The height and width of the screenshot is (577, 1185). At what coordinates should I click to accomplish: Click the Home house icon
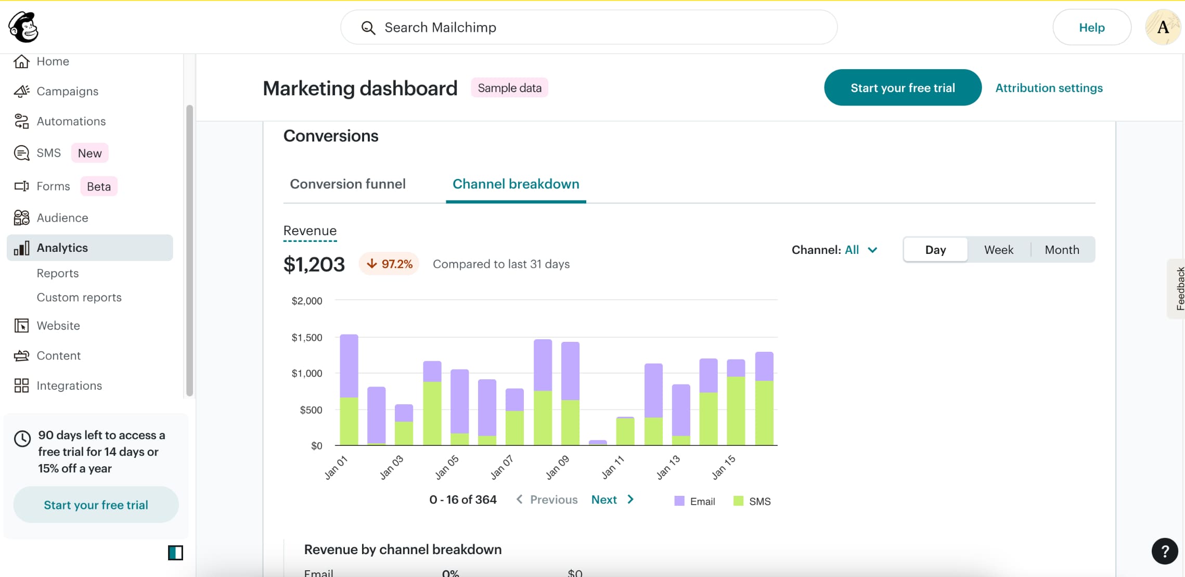click(x=21, y=61)
